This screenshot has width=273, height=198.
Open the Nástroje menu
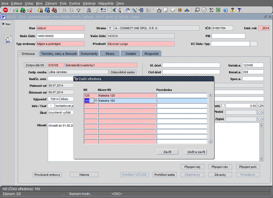89,3
